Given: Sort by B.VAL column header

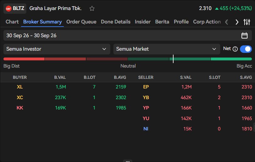Looking at the screenshot, I should [60, 78].
